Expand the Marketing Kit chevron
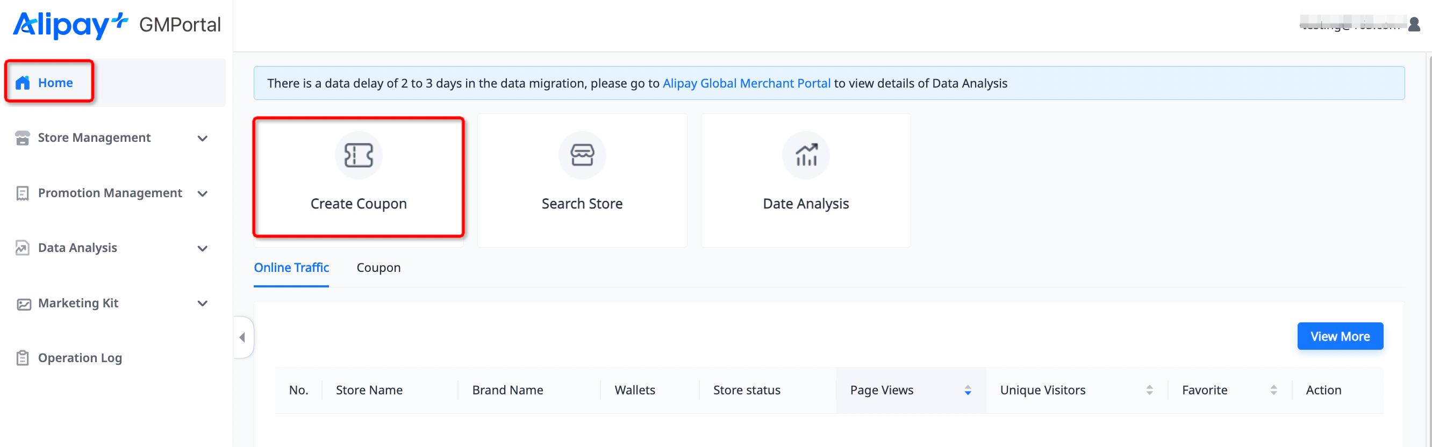The height and width of the screenshot is (447, 1432). click(x=202, y=303)
